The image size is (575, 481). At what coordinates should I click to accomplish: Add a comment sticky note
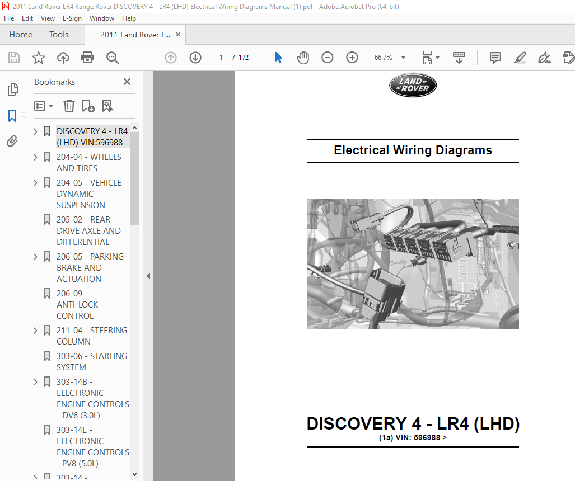(x=495, y=58)
